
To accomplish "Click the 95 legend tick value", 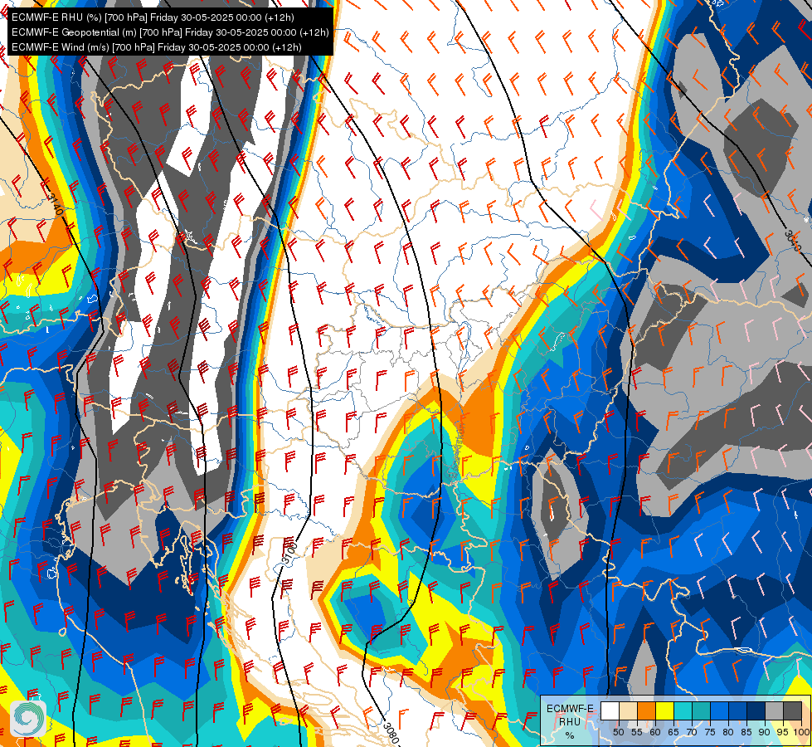I will (x=782, y=732).
